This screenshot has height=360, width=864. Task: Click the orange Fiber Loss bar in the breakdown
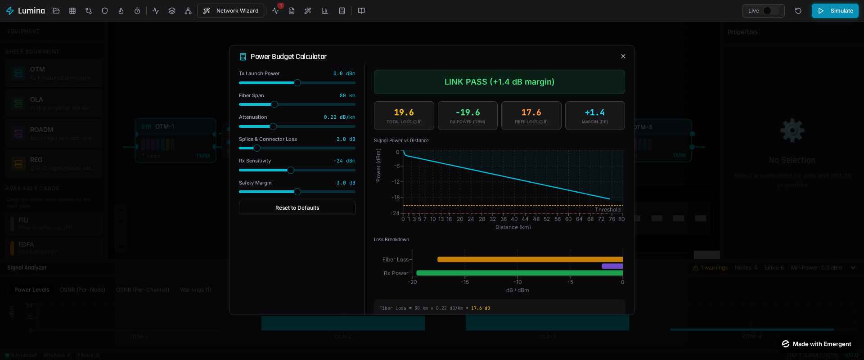(530, 260)
